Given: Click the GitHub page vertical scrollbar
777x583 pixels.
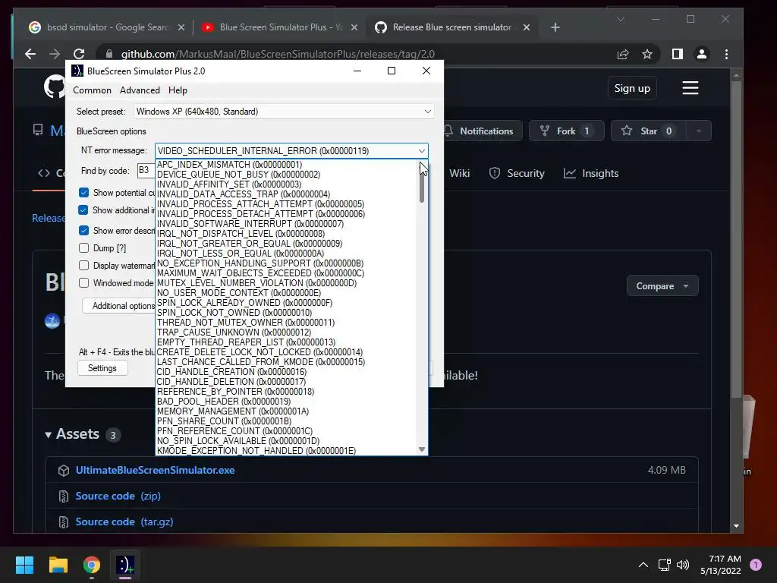Looking at the screenshot, I should click(736, 238).
